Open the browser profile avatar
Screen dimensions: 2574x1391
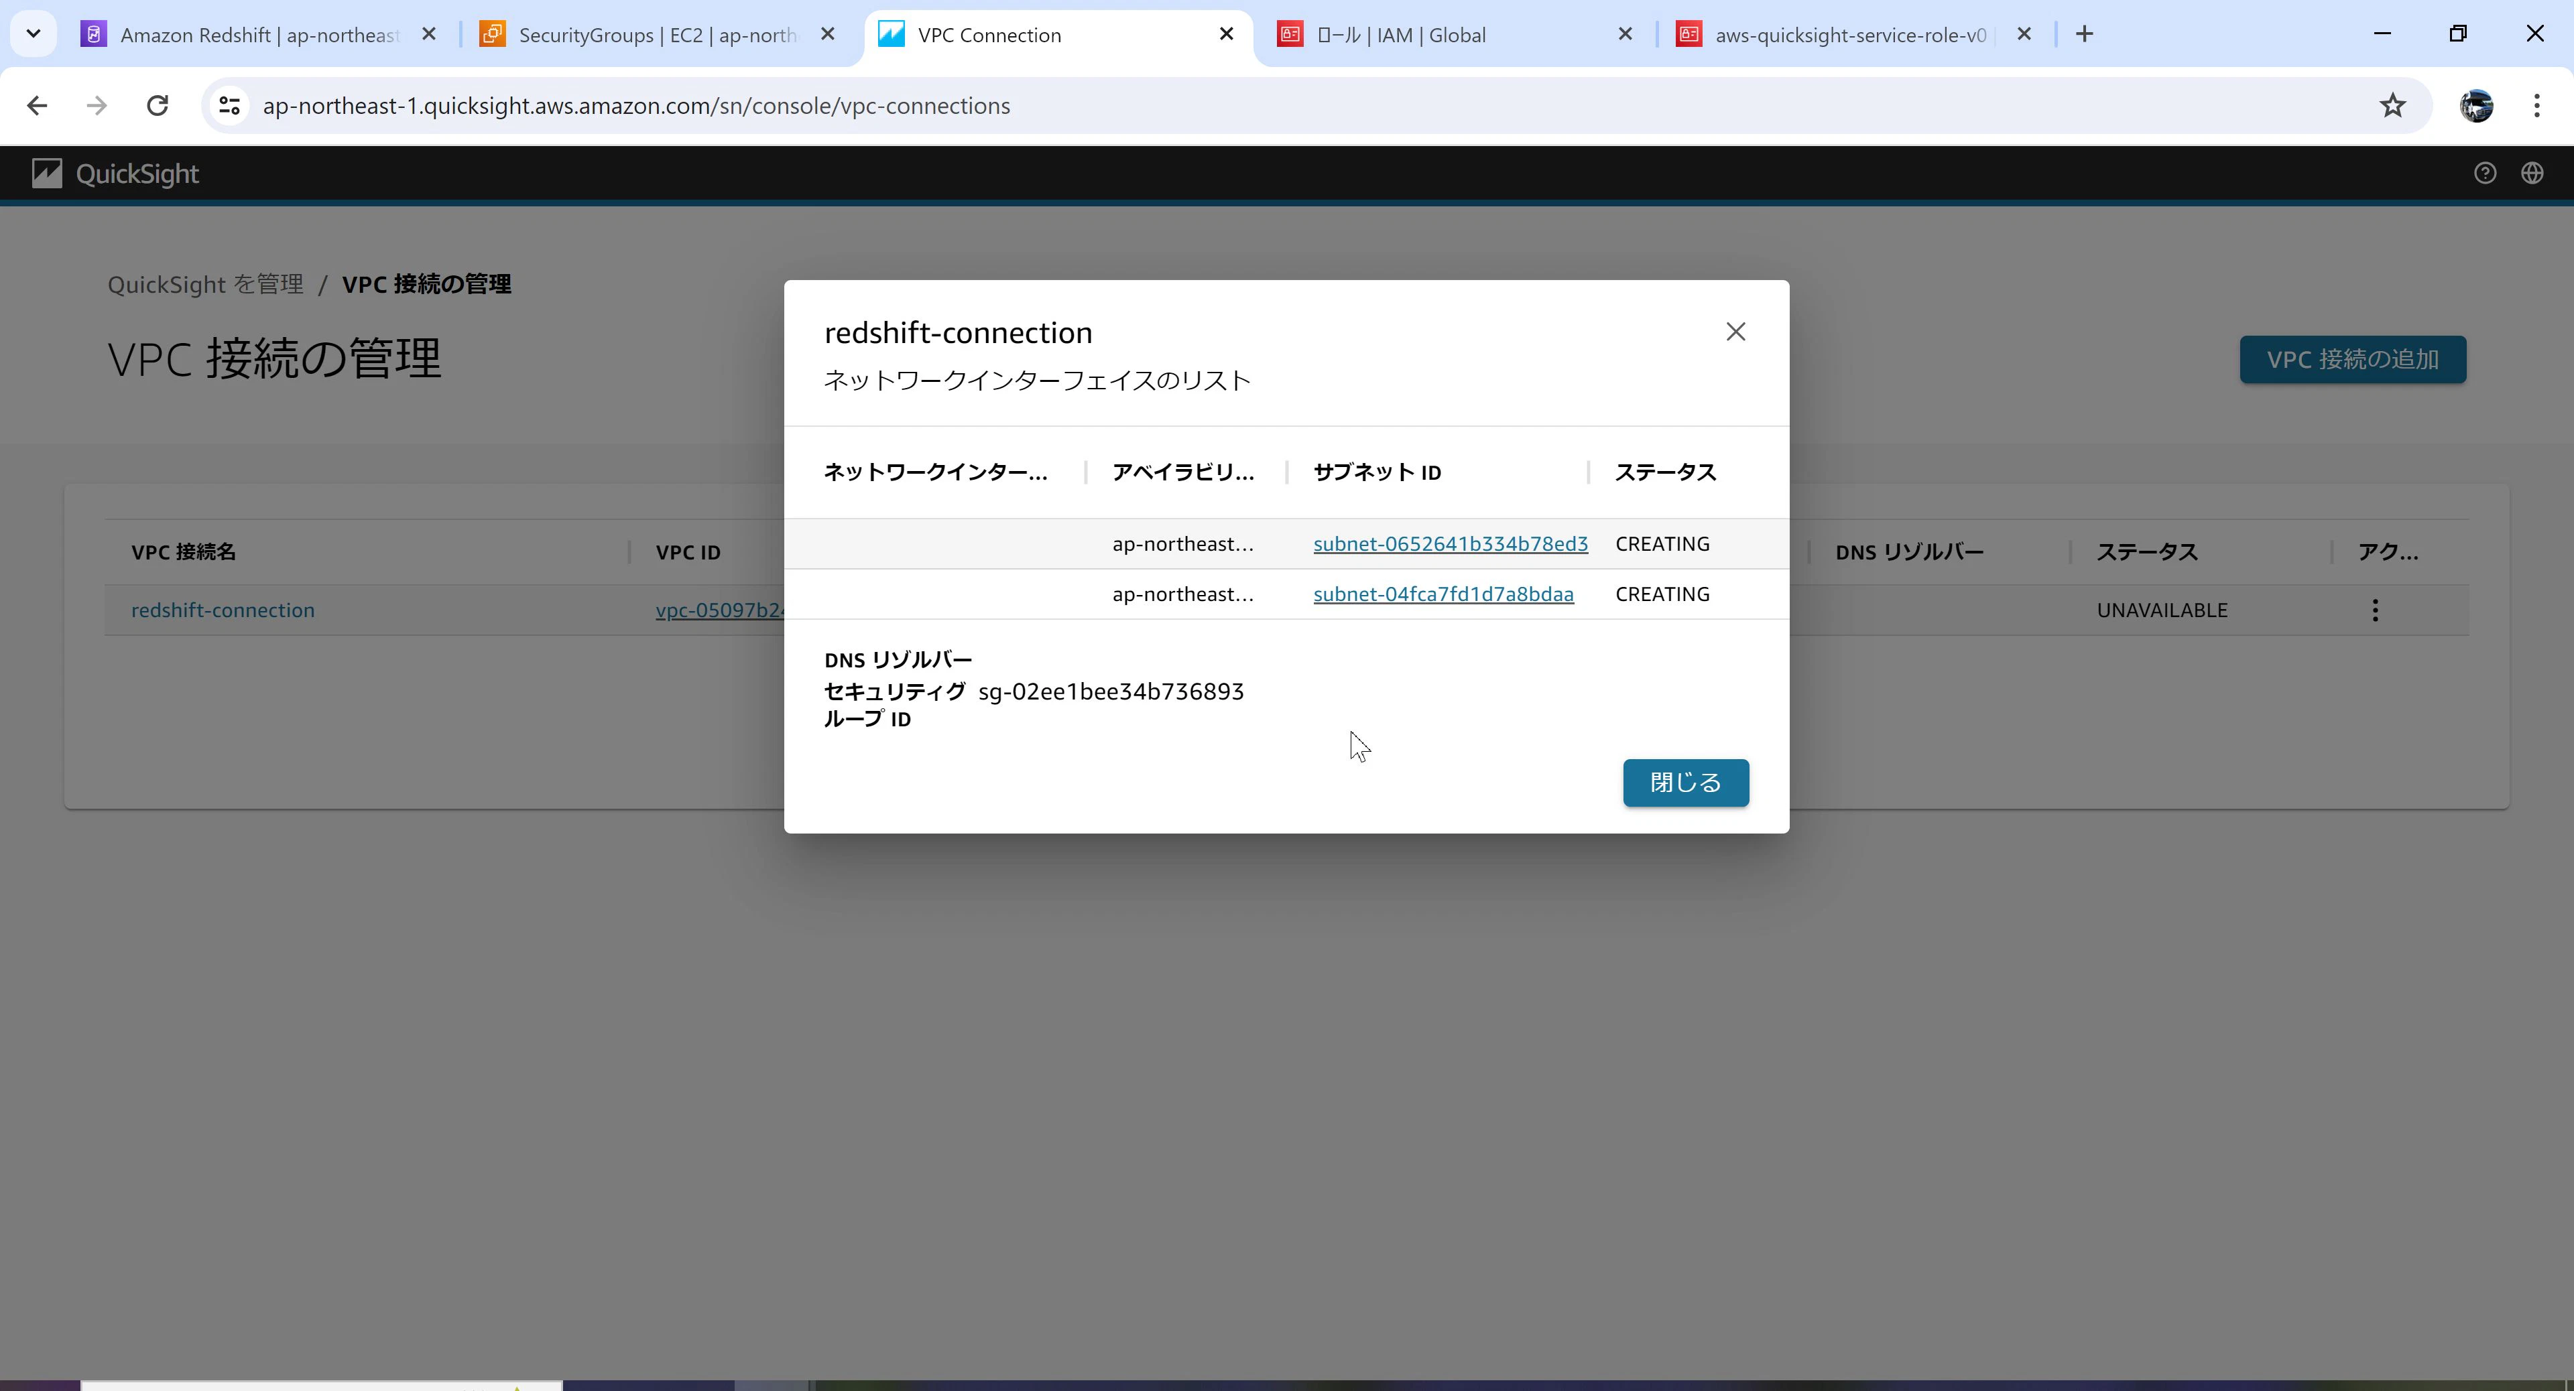click(2476, 106)
